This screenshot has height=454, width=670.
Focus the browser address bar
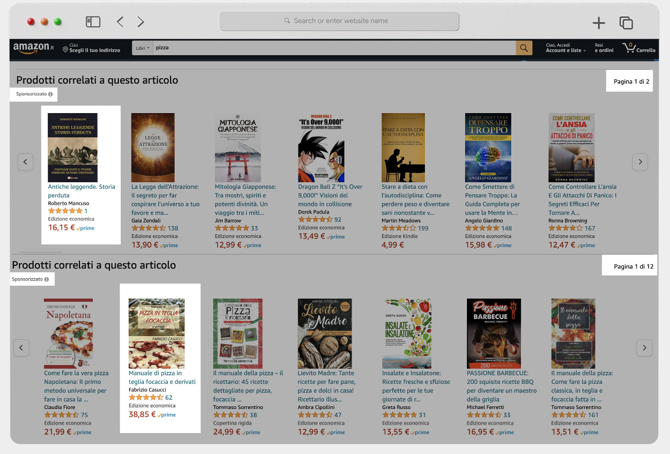coord(339,21)
